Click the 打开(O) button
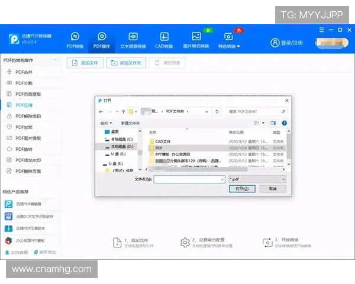 pos(242,189)
